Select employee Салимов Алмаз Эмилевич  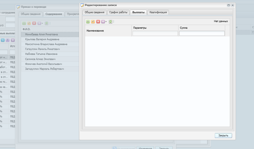click(x=50, y=59)
